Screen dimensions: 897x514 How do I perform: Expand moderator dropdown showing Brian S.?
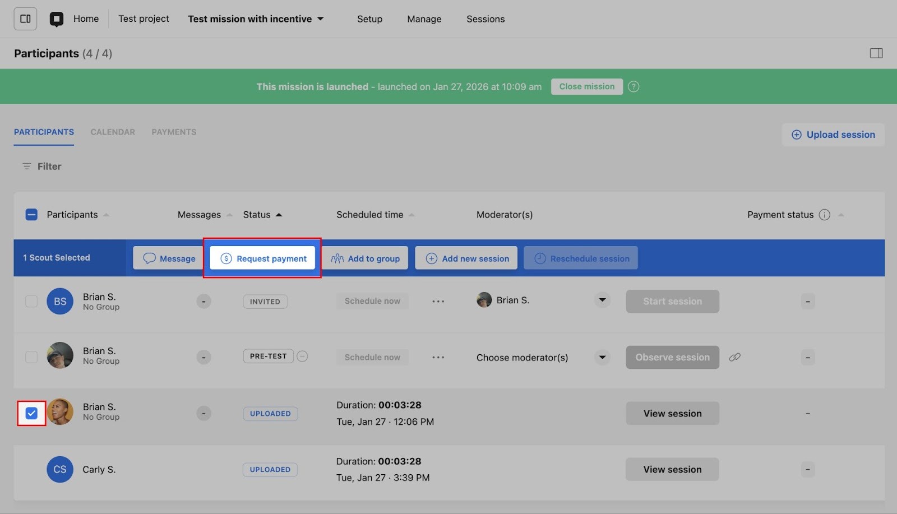click(602, 300)
